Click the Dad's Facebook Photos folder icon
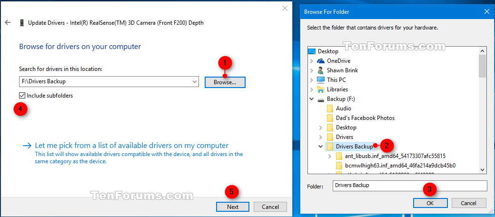495x217 pixels. [x=330, y=118]
